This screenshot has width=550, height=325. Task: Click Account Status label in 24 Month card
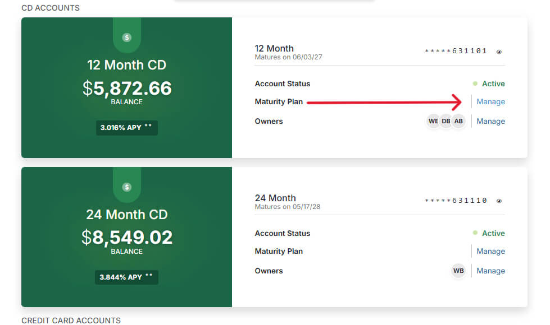pos(283,233)
